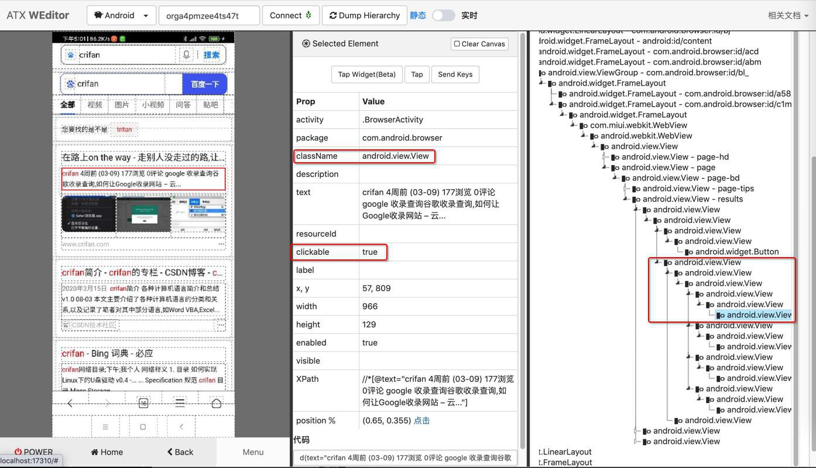This screenshot has height=468, width=816.
Task: Switch to the 图片 search tab
Action: pos(122,105)
